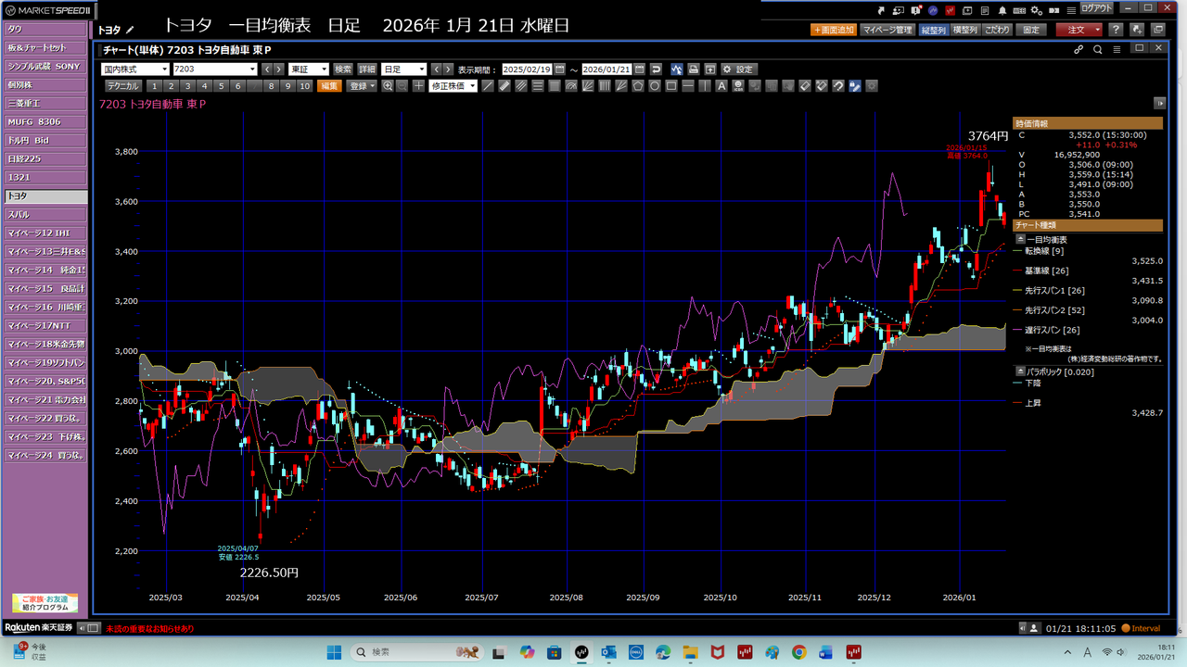
Task: Select the ellipse drawing tool
Action: [x=655, y=86]
